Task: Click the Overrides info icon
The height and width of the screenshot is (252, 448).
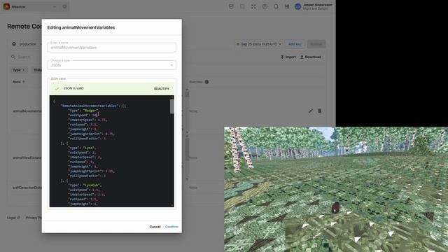Action: pyautogui.click(x=206, y=82)
